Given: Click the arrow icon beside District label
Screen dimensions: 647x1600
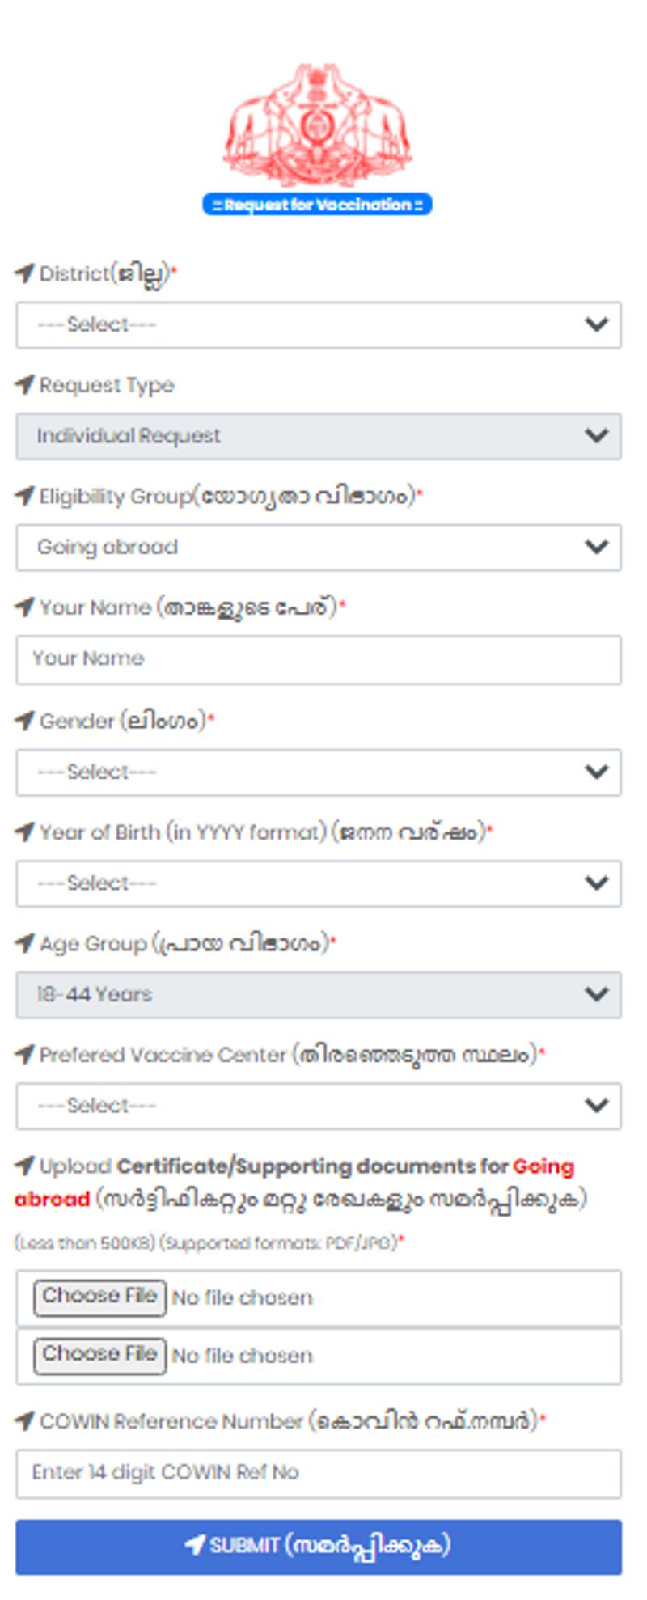Looking at the screenshot, I should 25,273.
